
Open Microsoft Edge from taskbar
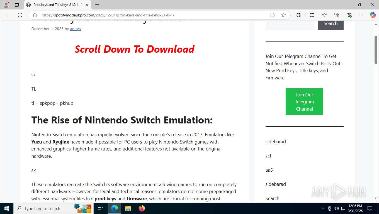pyautogui.click(x=115, y=208)
